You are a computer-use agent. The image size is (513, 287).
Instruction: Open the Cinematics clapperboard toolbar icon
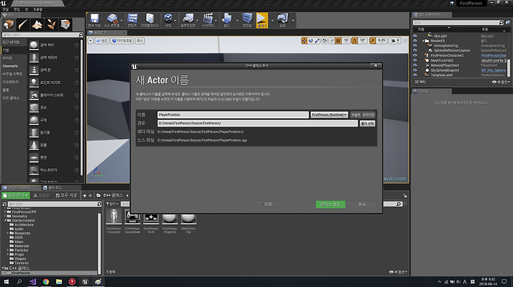point(208,20)
